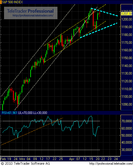
Task: Select the S&P 500 INDEX chart title
Action: coord(12,2)
